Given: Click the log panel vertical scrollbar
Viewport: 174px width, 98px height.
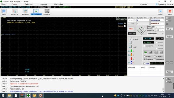Looking at the screenshot, I should (x=163, y=85).
